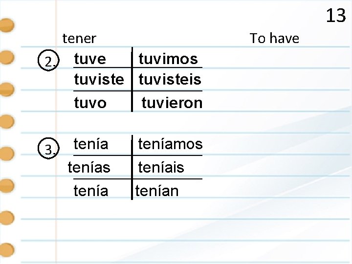This screenshot has height=264, width=352.
Task: Click the vertical divider beside "tenías"
Action: 132,168
